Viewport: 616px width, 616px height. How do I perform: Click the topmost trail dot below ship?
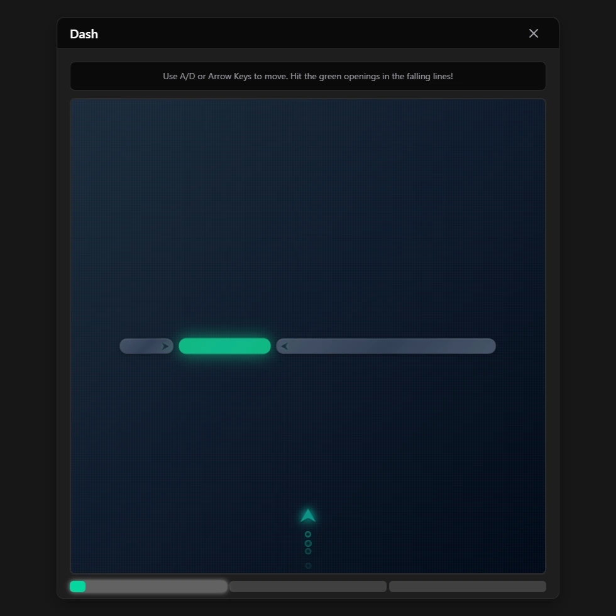click(308, 534)
